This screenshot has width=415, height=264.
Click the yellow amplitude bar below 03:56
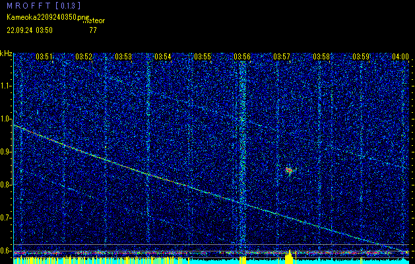(242, 260)
